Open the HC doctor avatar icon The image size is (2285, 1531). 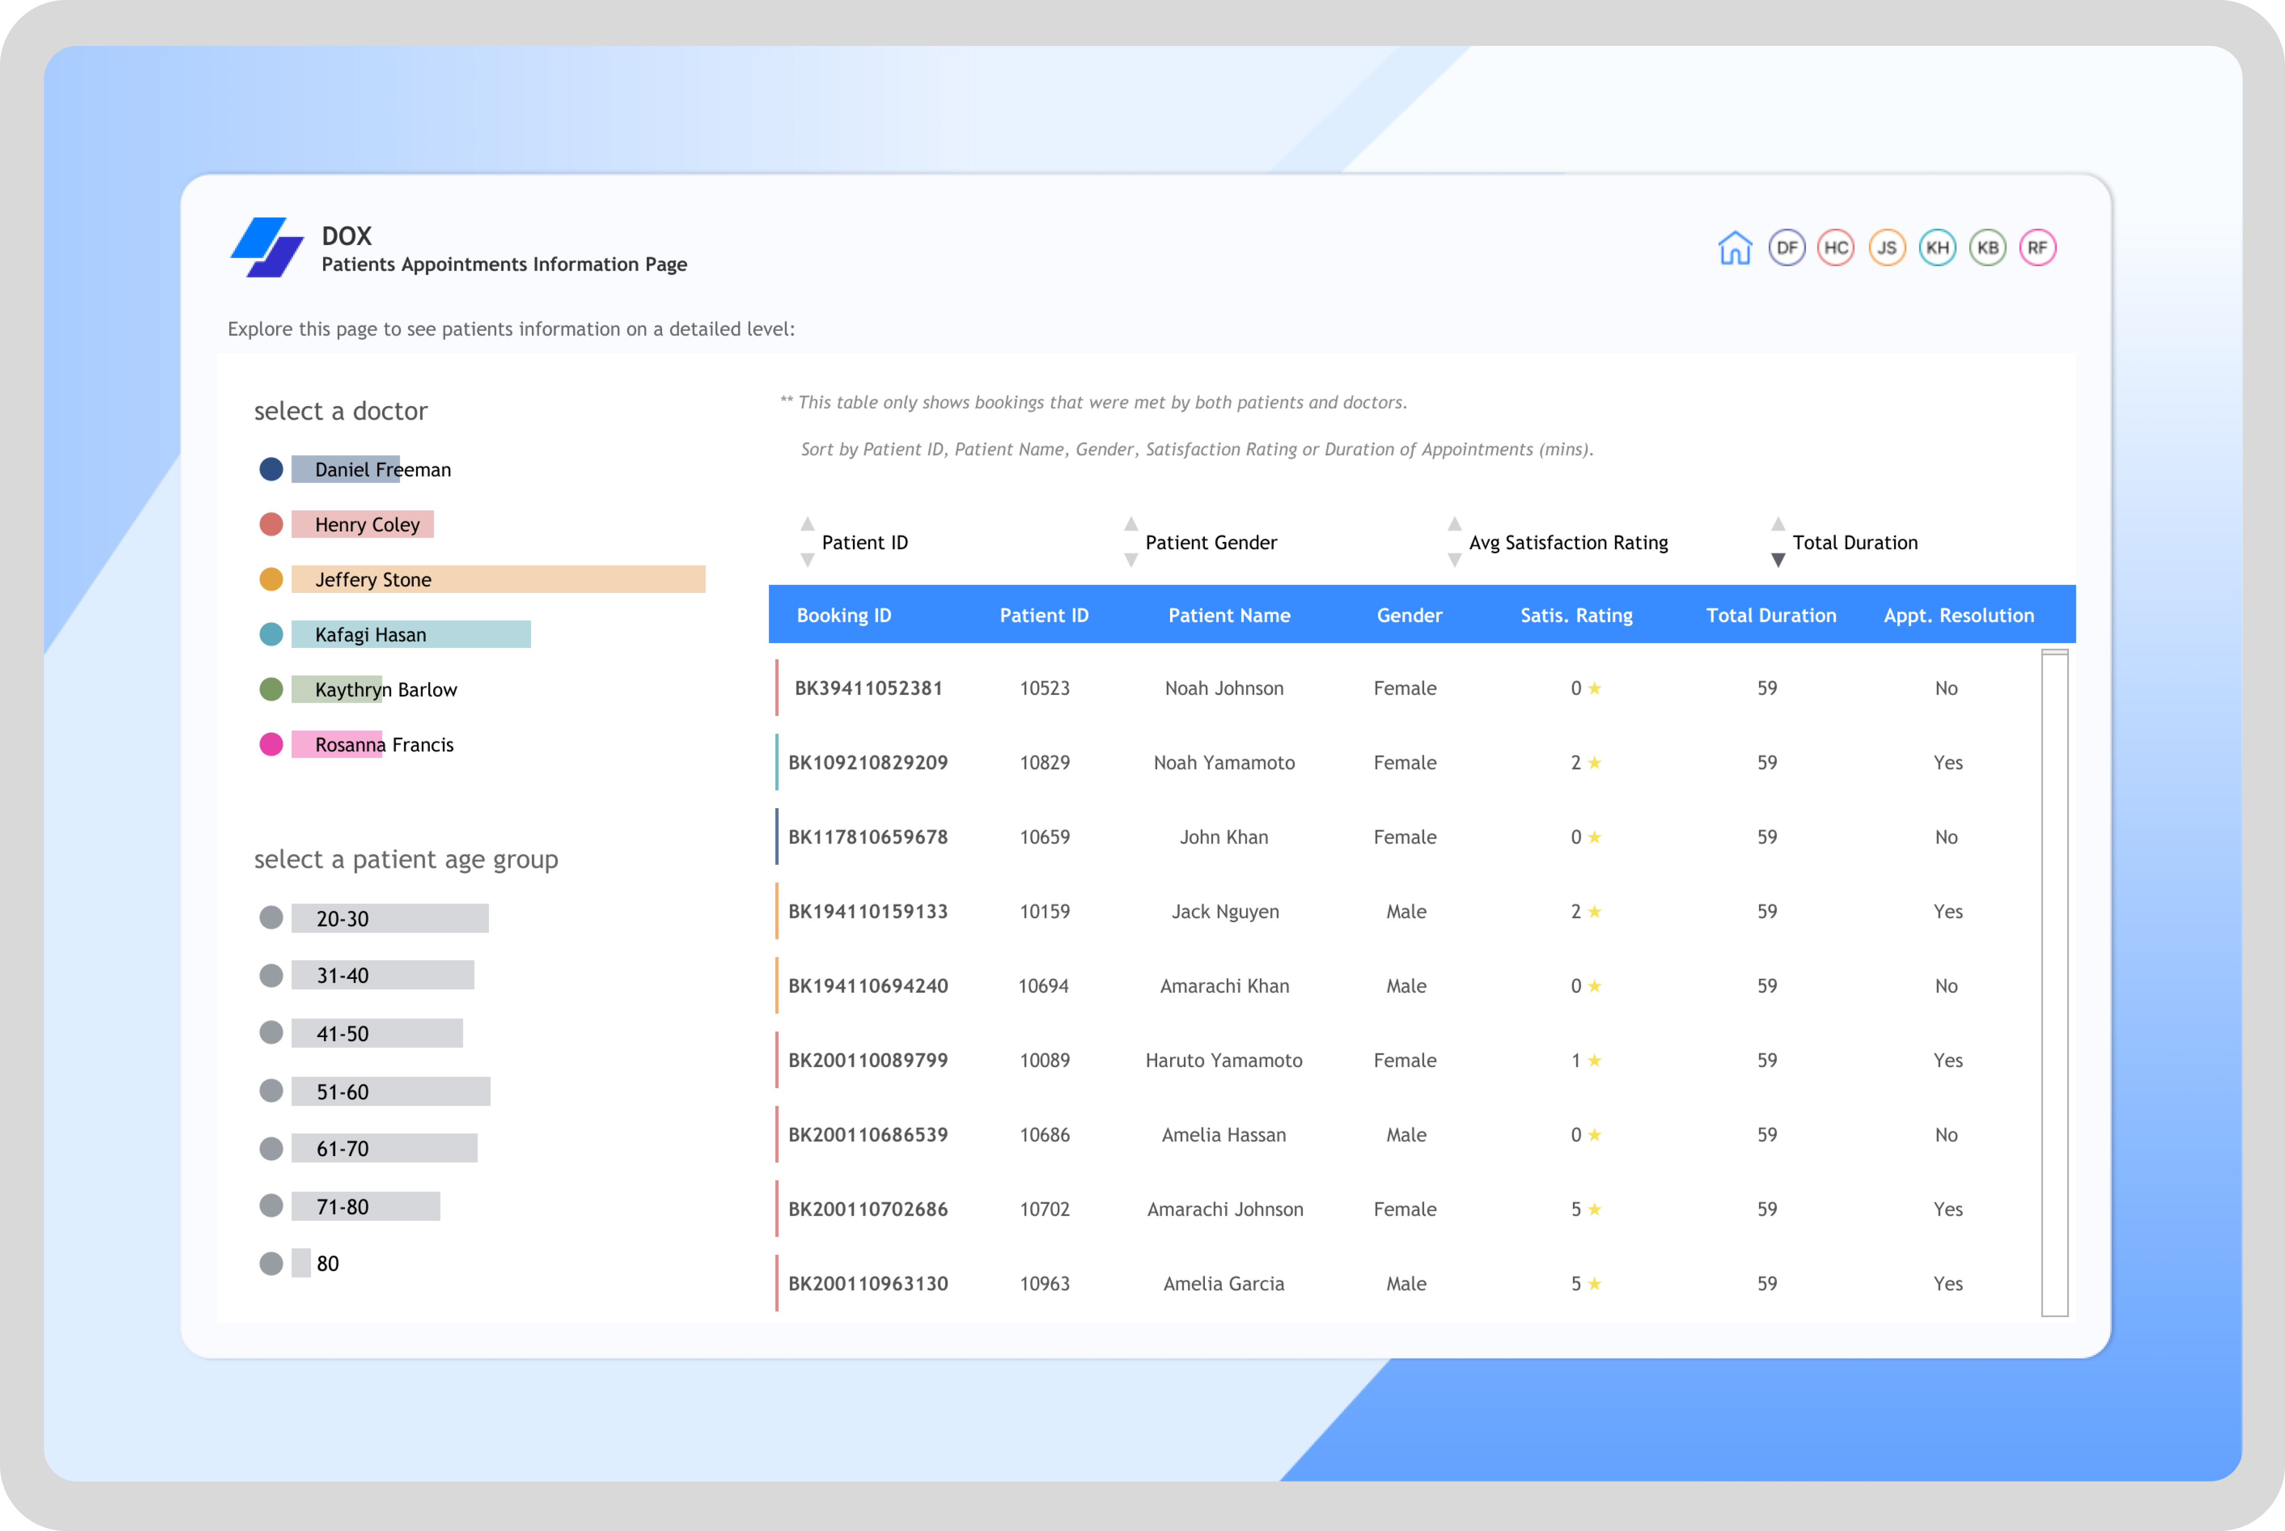point(1836,248)
